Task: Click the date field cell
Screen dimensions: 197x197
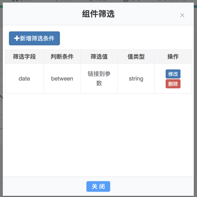Action: pos(24,79)
